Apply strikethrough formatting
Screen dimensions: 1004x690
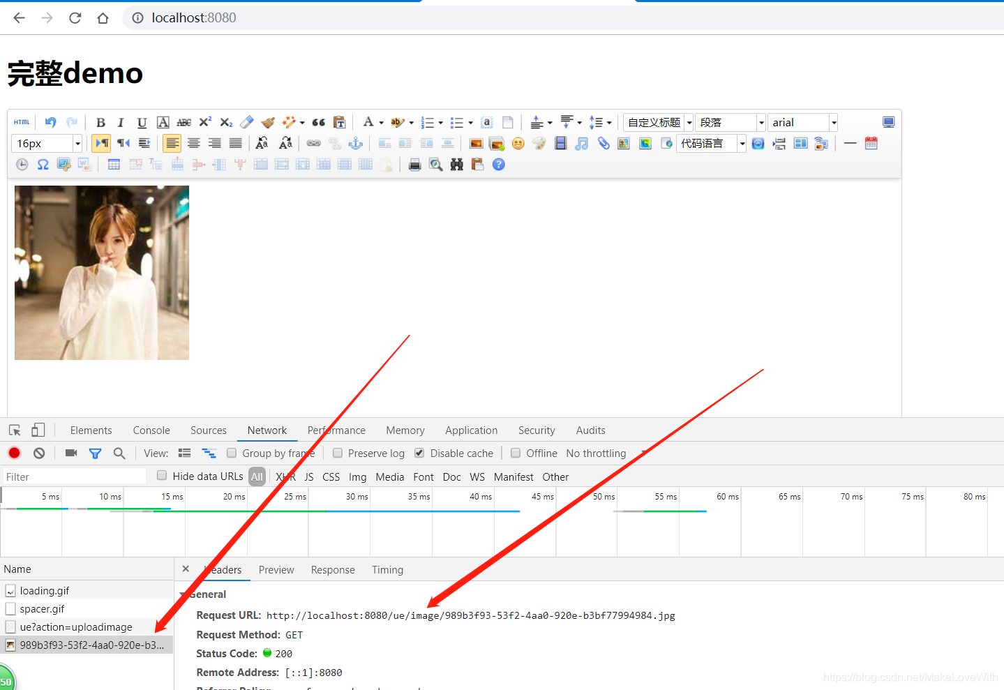tap(184, 122)
